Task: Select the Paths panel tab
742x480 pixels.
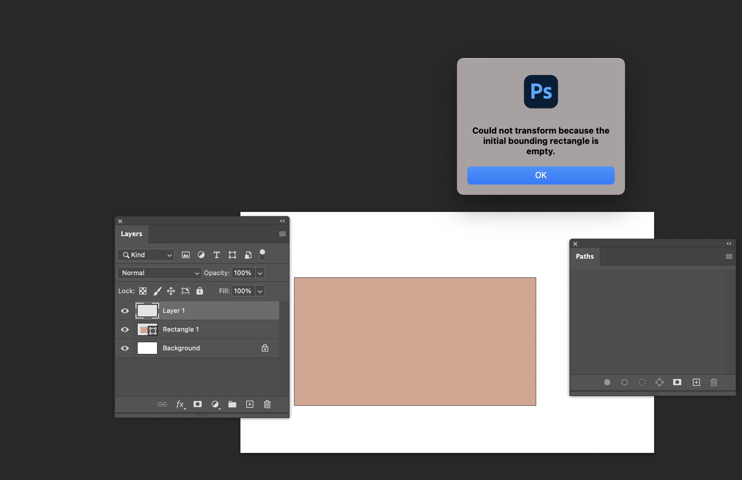Action: 585,256
